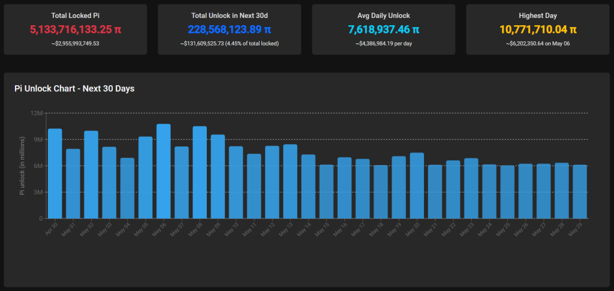Screen dimensions: 614x291
Task: Click the May 04 bar
Action: click(128, 188)
